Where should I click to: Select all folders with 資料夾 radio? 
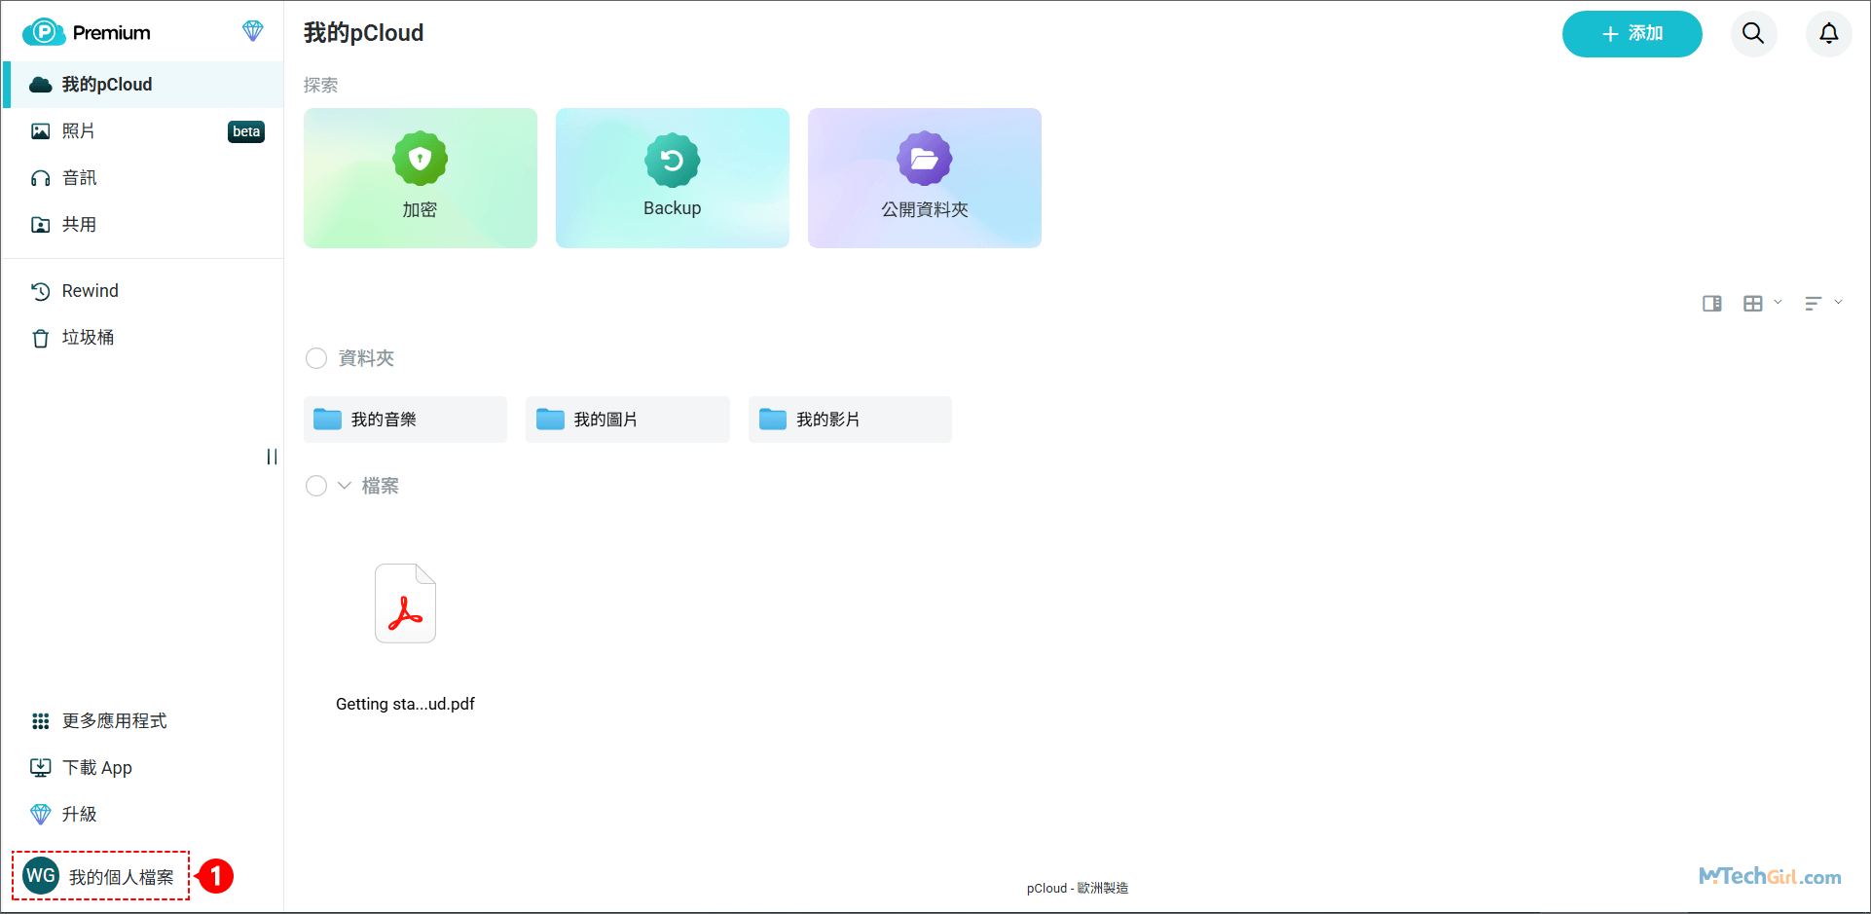316,358
